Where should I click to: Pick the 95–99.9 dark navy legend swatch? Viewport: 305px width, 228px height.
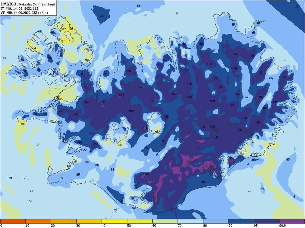(267, 221)
